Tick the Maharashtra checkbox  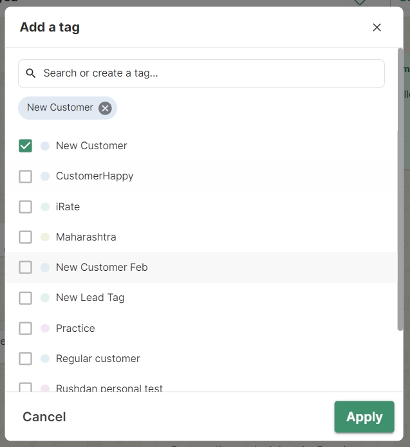point(25,237)
